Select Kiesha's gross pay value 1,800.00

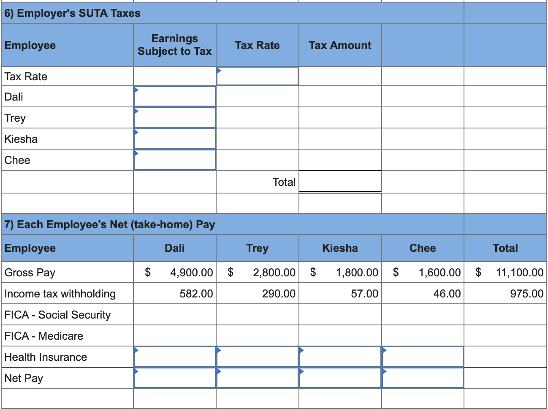click(x=357, y=273)
